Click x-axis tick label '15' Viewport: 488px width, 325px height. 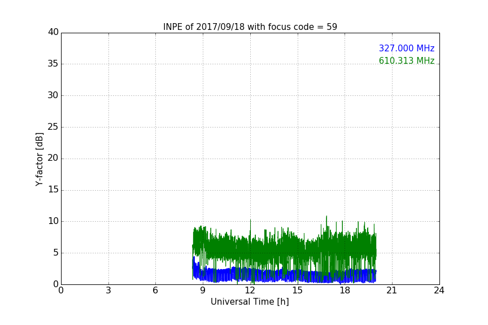[x=297, y=291]
